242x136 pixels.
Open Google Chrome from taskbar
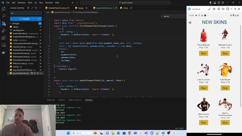click(x=130, y=133)
